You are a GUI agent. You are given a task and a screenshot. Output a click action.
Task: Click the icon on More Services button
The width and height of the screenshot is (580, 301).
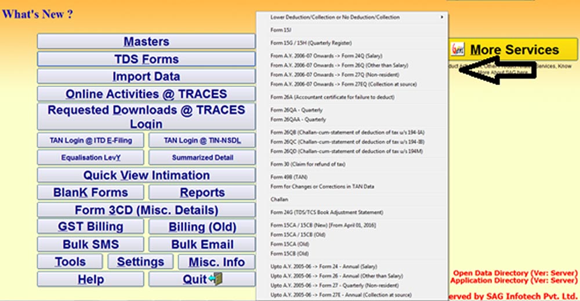458,50
